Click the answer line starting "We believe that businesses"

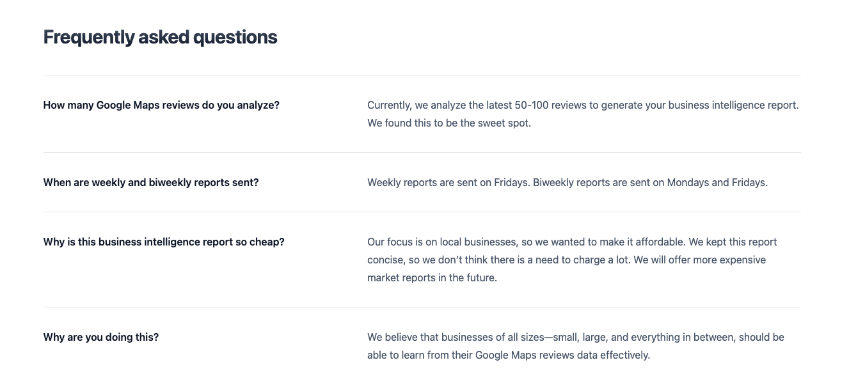tap(575, 338)
